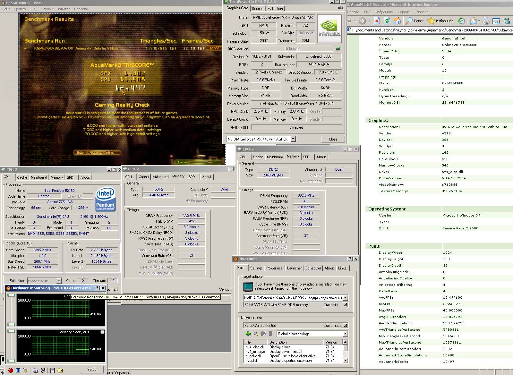Screen dimensions: 513x375
Task: Take GPU-Z screenshot with the camera icon
Action: (x=341, y=8)
